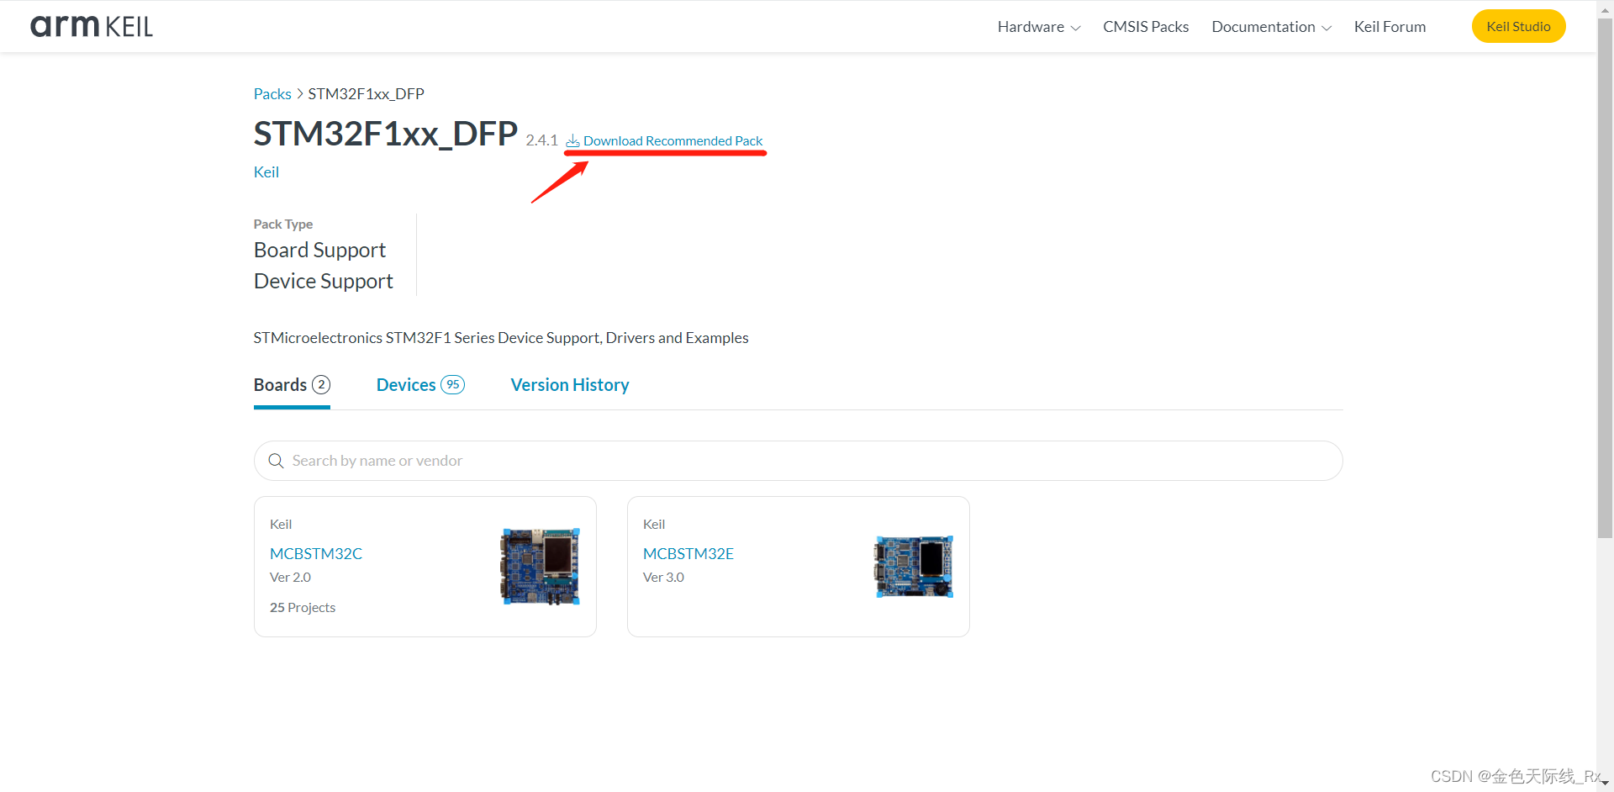Switch to the Devices tab

click(420, 385)
